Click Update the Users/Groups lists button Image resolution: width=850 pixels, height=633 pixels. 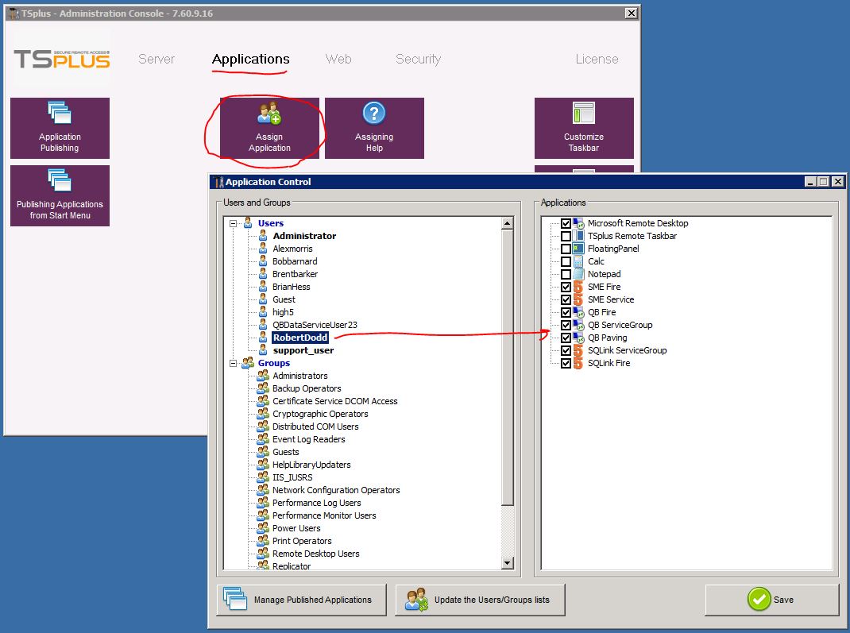pyautogui.click(x=480, y=600)
